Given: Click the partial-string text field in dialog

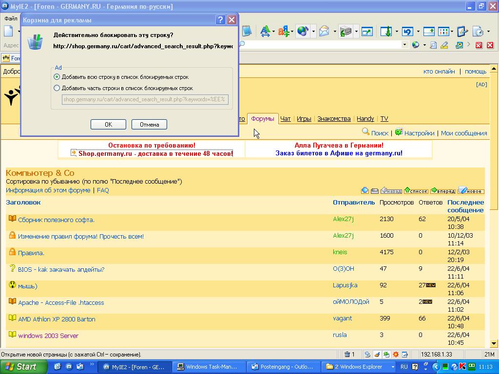Looking at the screenshot, I should click(145, 99).
